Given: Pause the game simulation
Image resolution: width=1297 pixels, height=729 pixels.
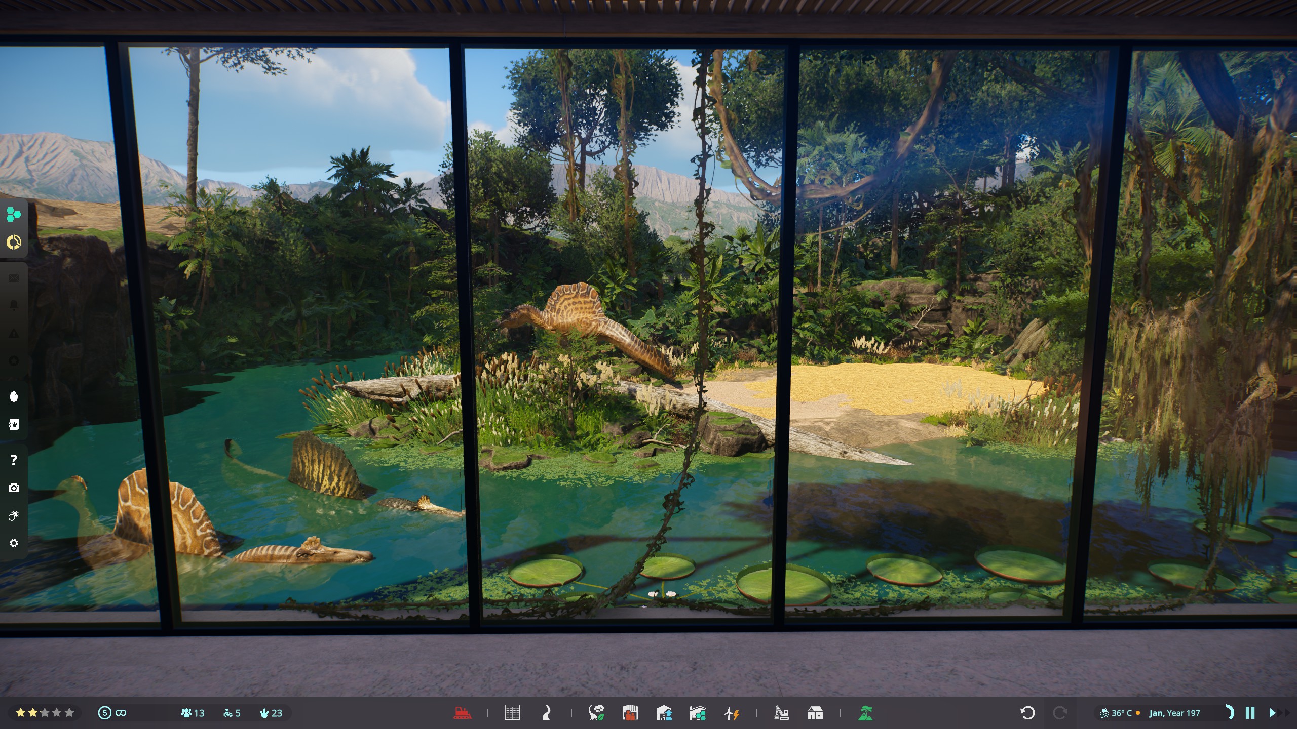Looking at the screenshot, I should pyautogui.click(x=1250, y=713).
